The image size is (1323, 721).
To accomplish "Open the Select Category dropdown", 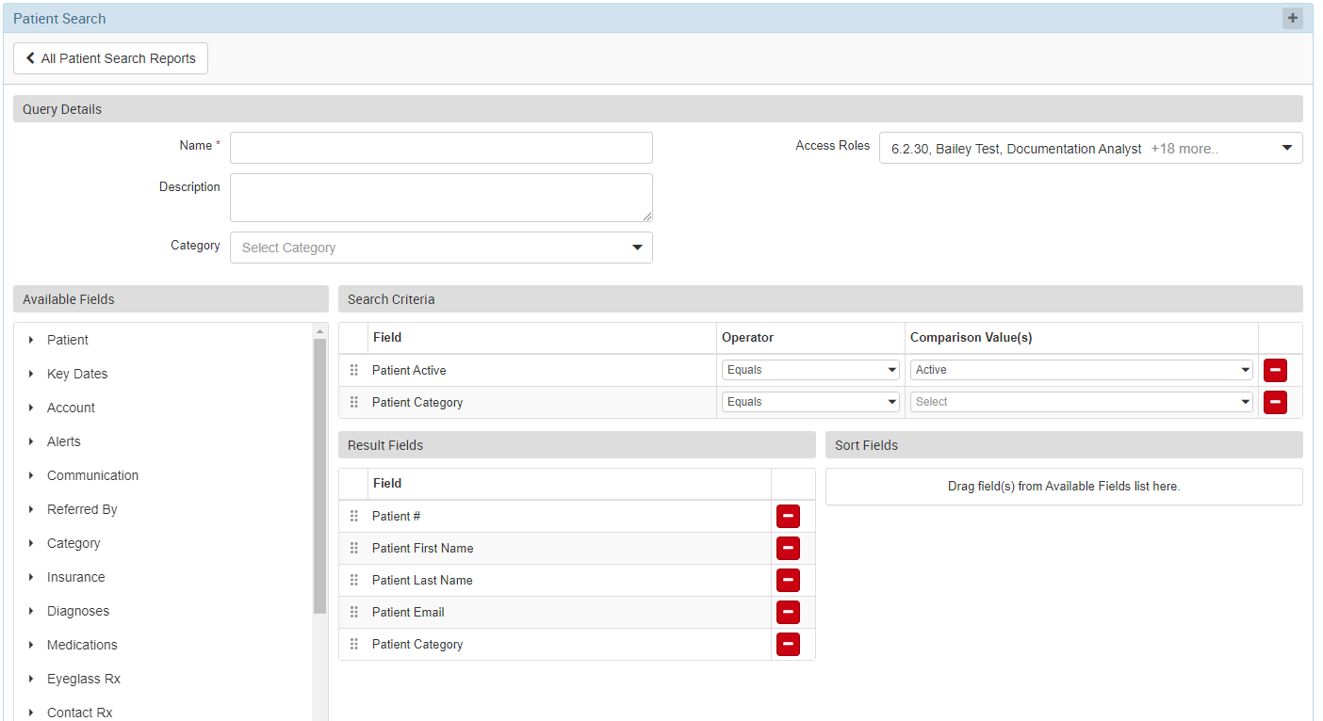I will pos(441,248).
